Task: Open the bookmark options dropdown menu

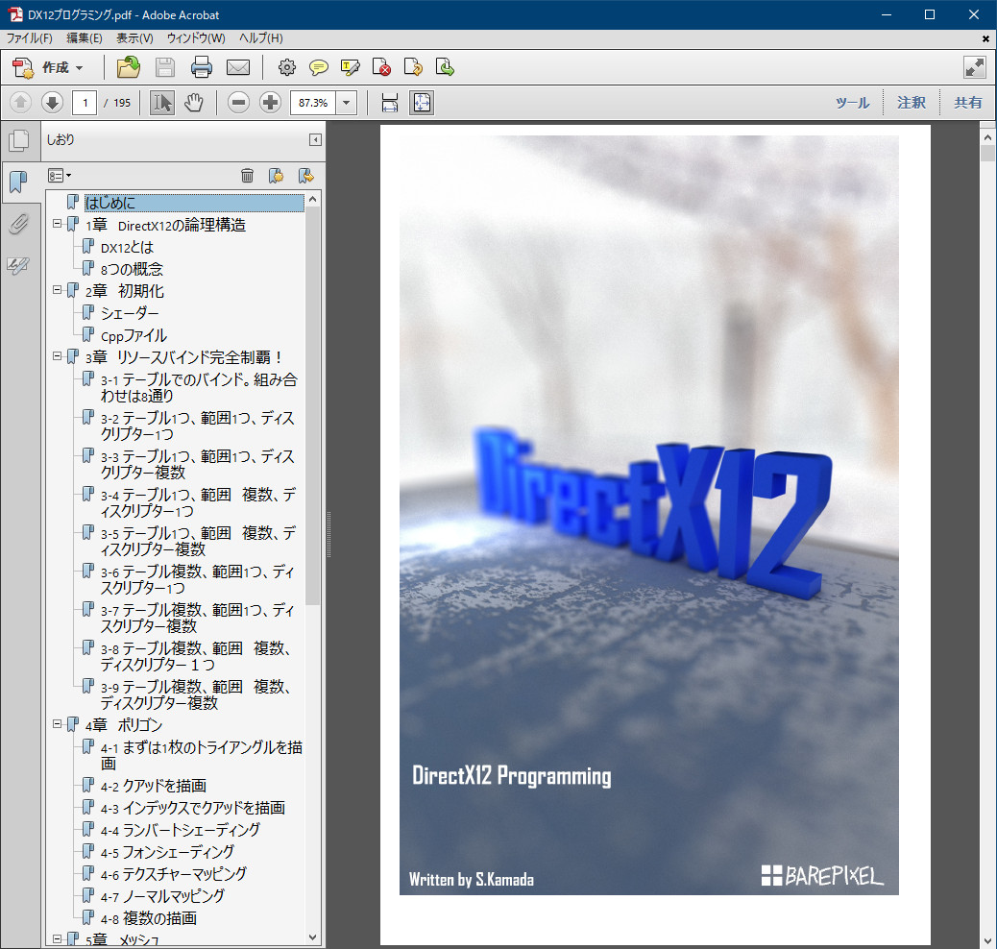Action: click(x=61, y=175)
